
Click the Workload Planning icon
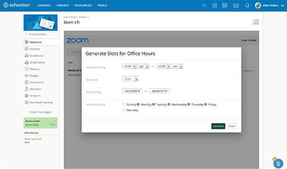(x=26, y=102)
